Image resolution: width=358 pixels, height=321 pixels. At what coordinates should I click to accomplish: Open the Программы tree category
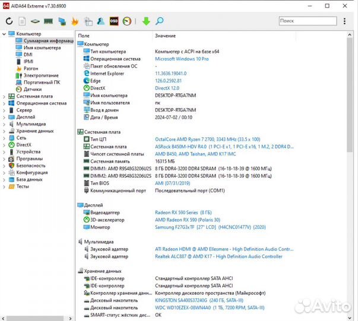click(26, 159)
